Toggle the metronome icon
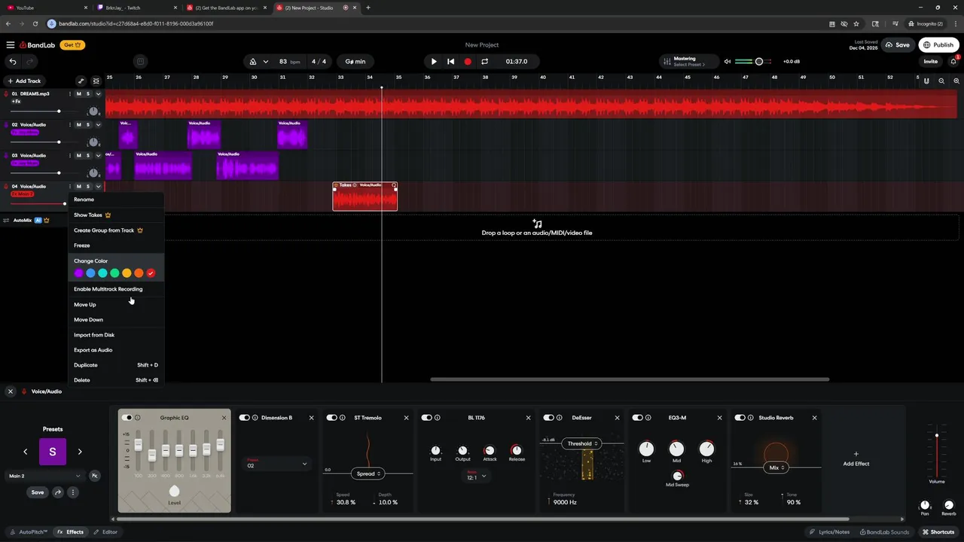Image resolution: width=964 pixels, height=542 pixels. [x=253, y=62]
